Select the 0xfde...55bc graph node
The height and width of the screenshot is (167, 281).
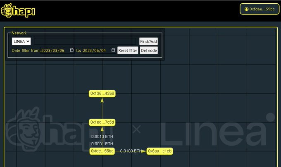pos(102,151)
